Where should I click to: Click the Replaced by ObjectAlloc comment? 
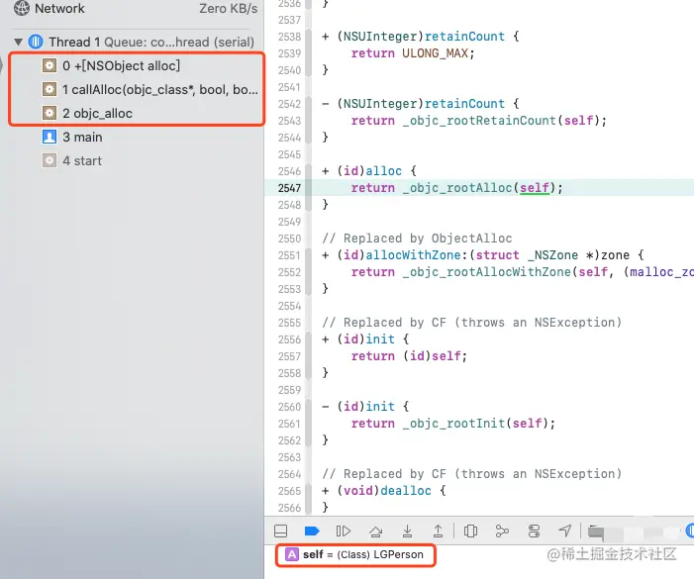[x=417, y=239]
